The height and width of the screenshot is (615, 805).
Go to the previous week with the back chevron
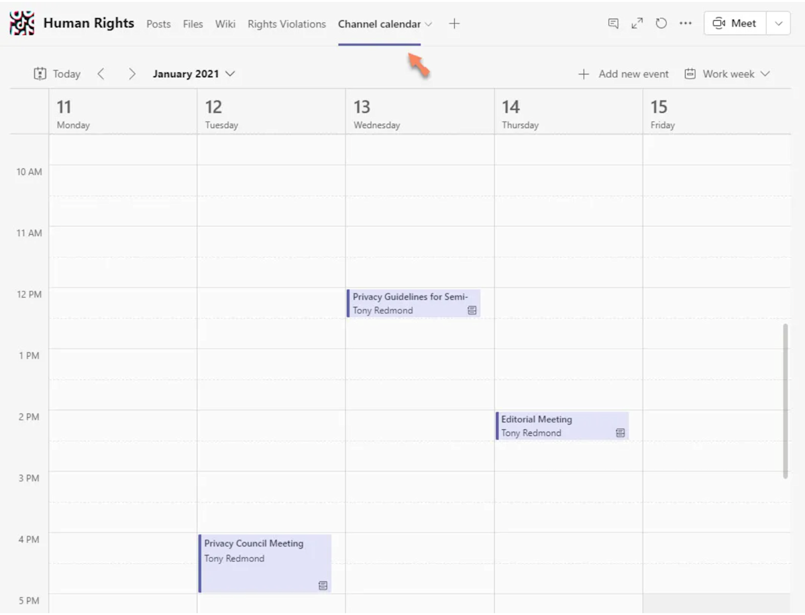[101, 74]
